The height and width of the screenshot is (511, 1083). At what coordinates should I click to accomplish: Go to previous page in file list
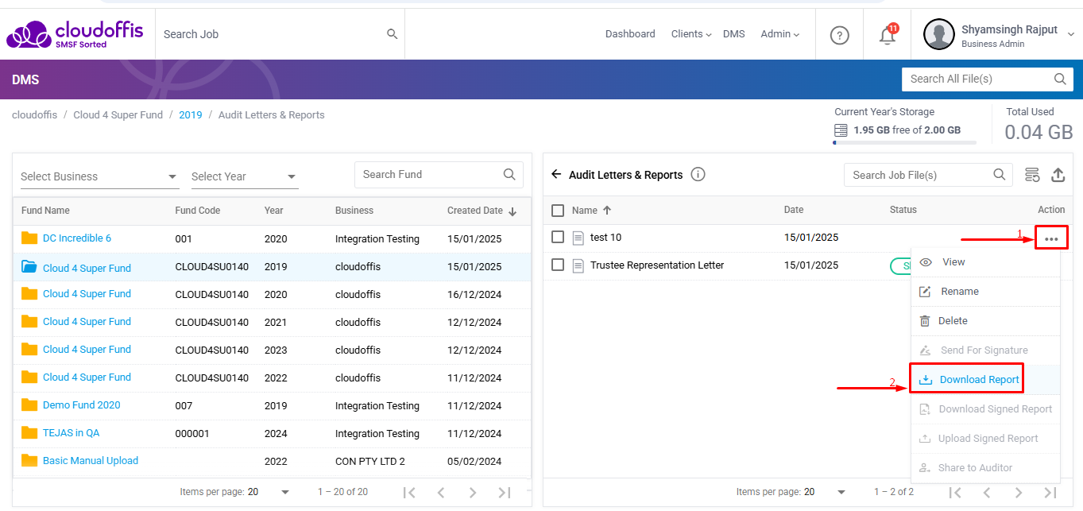point(986,493)
